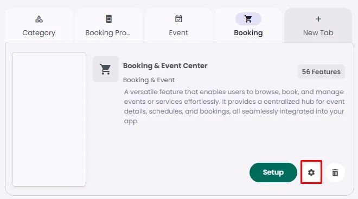The image size is (358, 199).
Task: Select the highlighted cart icon in tab bar
Action: tap(248, 19)
